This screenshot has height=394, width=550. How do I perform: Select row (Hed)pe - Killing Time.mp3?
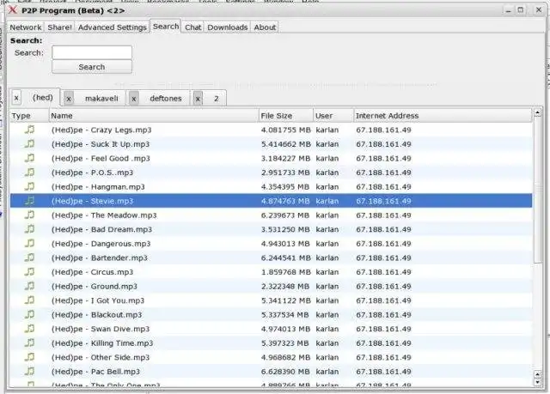click(x=271, y=343)
